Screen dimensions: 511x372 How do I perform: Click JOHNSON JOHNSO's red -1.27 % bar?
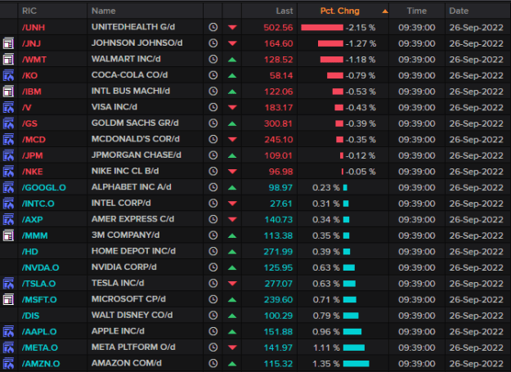pyautogui.click(x=330, y=43)
